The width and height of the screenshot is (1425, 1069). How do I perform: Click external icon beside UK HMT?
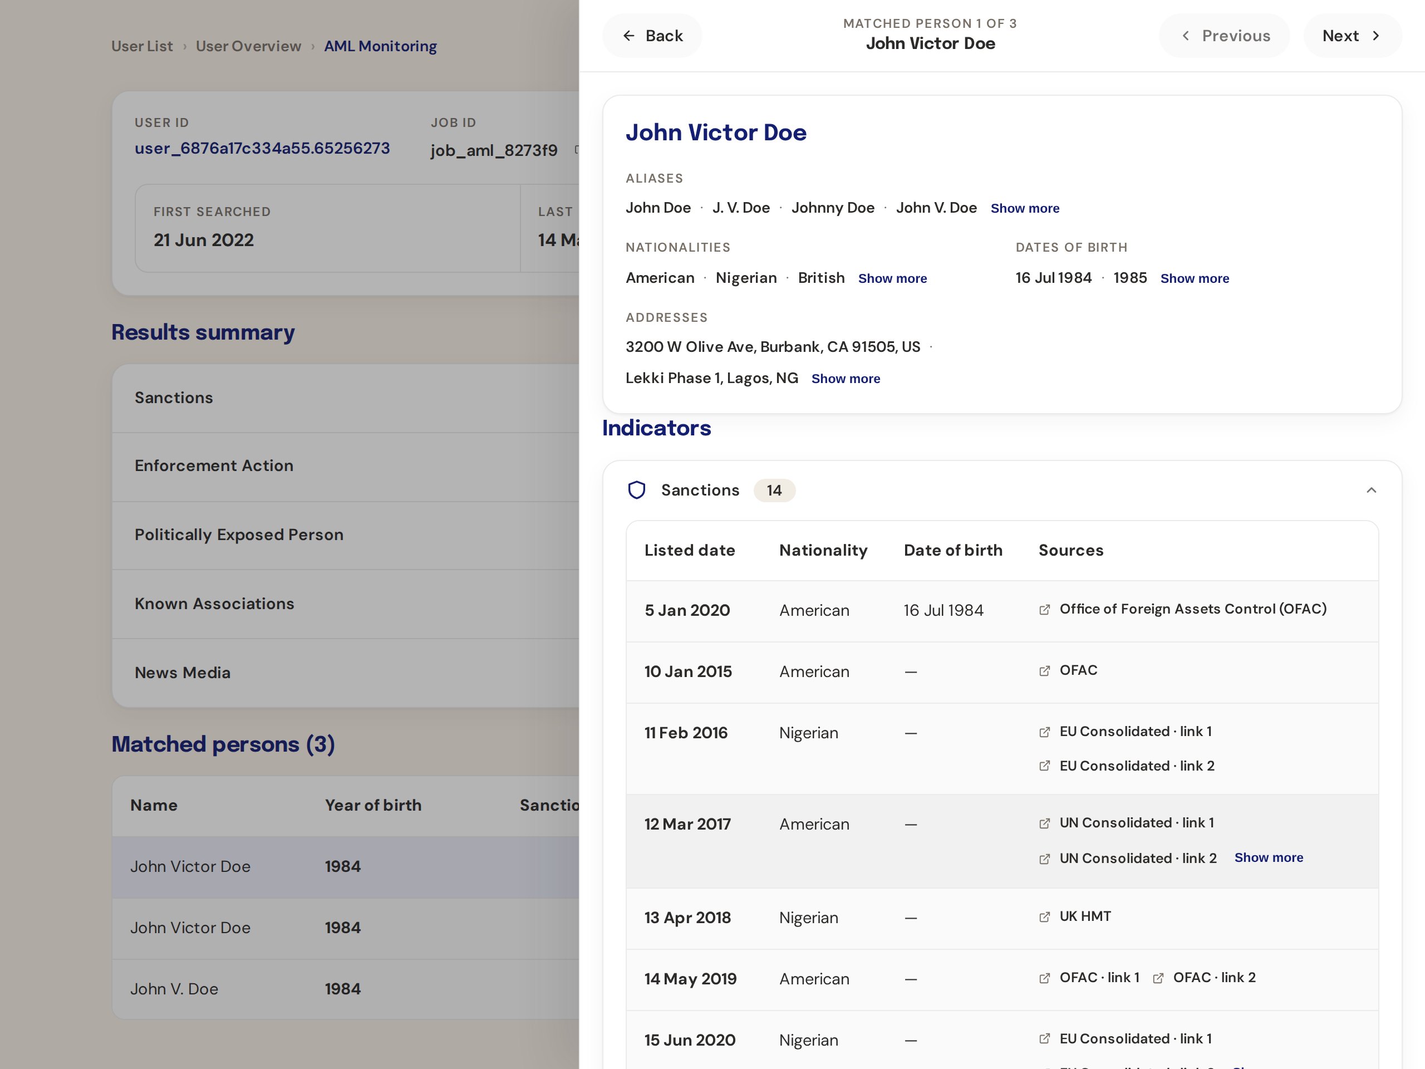1044,917
